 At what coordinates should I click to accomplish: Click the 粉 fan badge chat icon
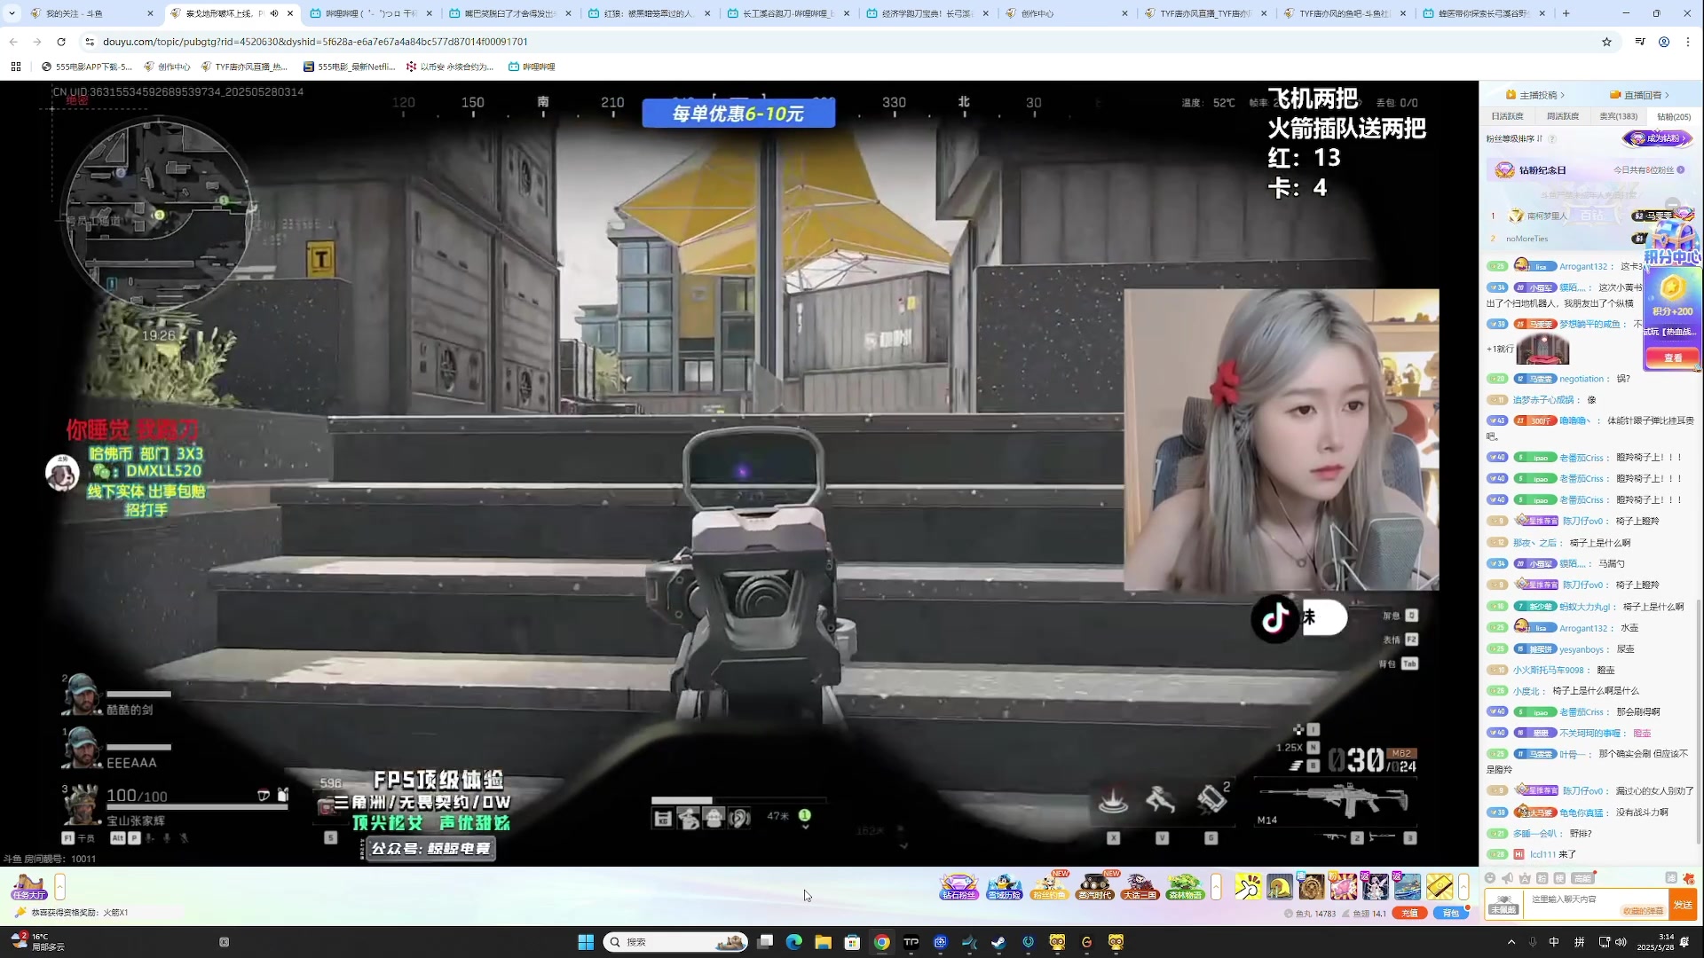pos(1542,878)
